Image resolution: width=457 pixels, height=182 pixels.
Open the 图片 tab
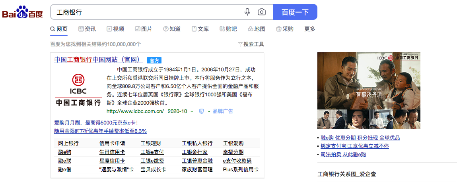(144, 29)
